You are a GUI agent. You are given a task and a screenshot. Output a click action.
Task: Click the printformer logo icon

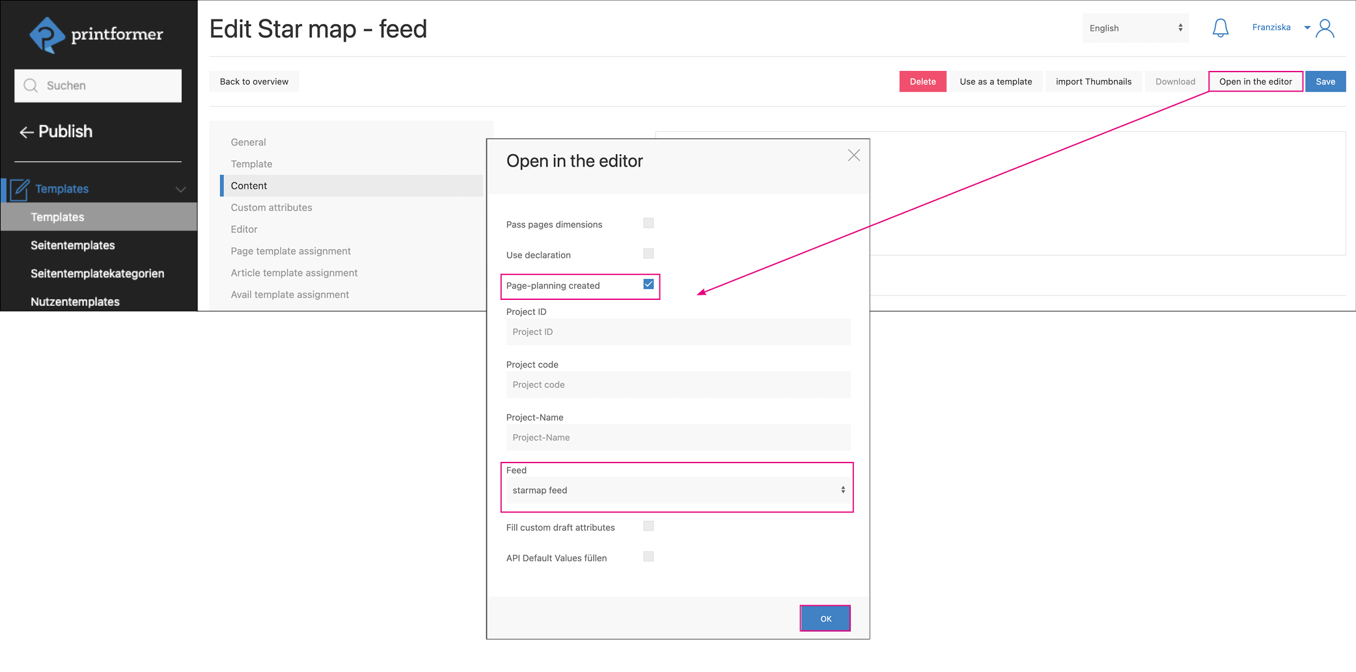(47, 34)
